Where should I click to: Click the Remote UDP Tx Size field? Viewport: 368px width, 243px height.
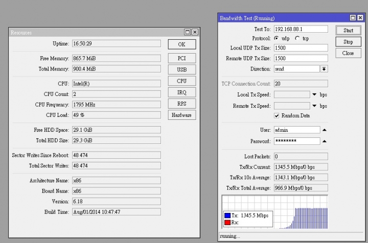tap(301, 58)
